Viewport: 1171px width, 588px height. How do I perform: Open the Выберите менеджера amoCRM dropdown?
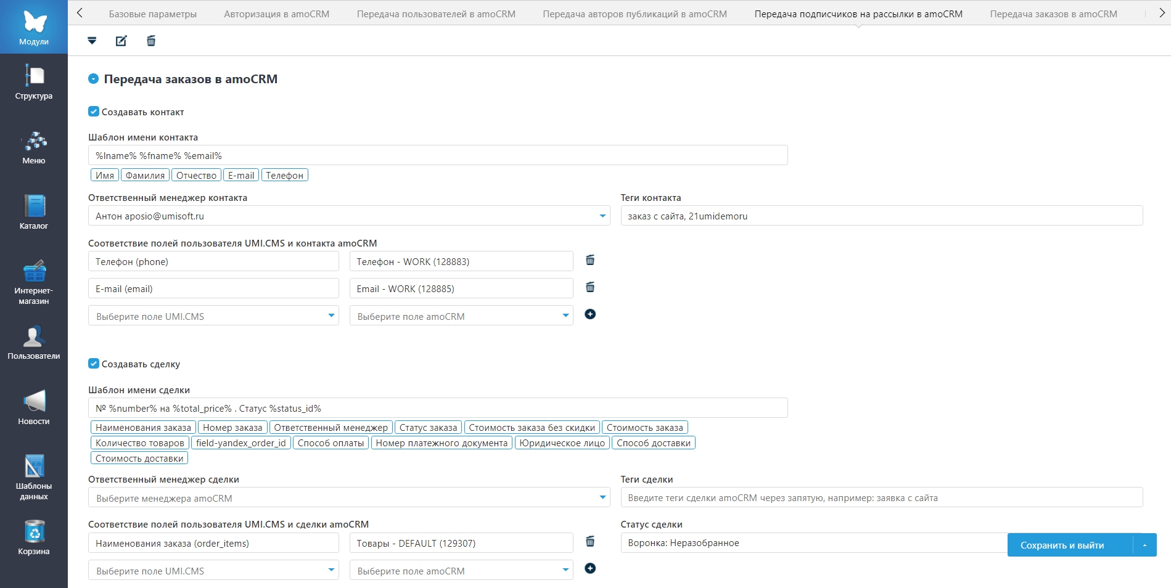click(349, 497)
